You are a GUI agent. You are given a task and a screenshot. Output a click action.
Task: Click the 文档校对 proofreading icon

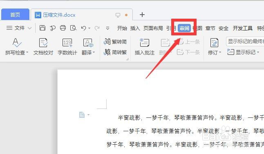pos(43,43)
